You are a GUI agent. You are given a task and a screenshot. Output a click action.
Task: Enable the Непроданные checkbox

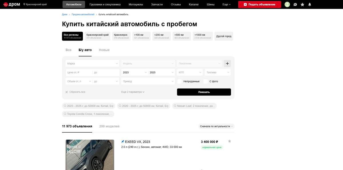pos(180,81)
